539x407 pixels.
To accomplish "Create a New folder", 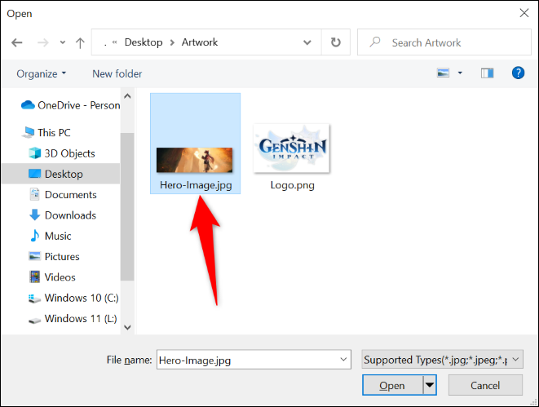I will [x=117, y=73].
